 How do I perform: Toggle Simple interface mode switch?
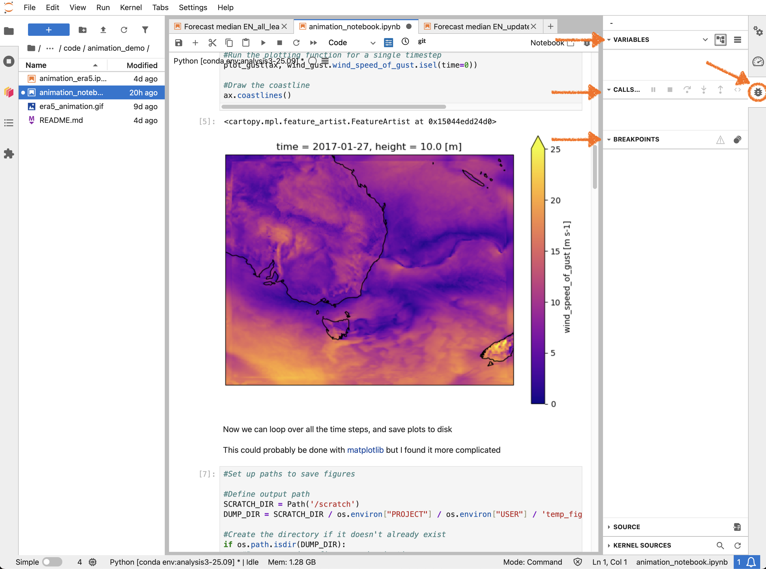(52, 562)
